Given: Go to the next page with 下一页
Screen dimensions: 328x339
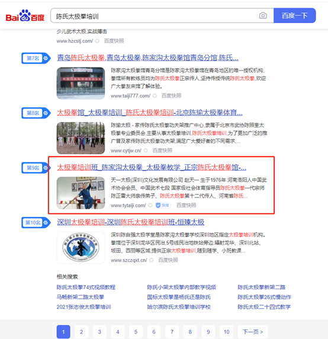Looking at the screenshot, I should (253, 332).
